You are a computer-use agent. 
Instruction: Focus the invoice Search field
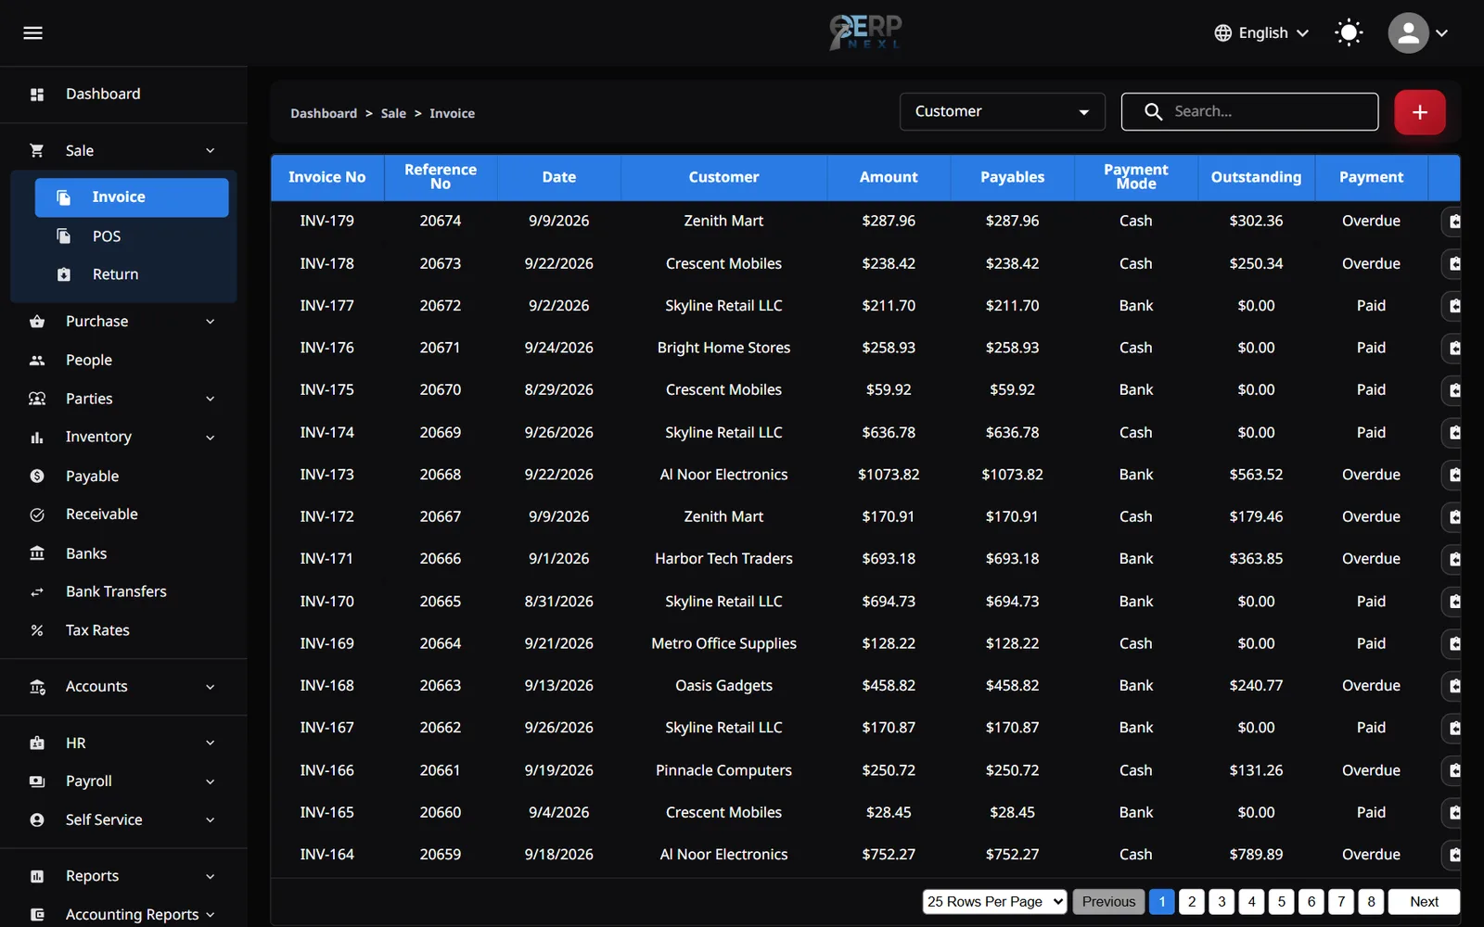[x=1249, y=112]
